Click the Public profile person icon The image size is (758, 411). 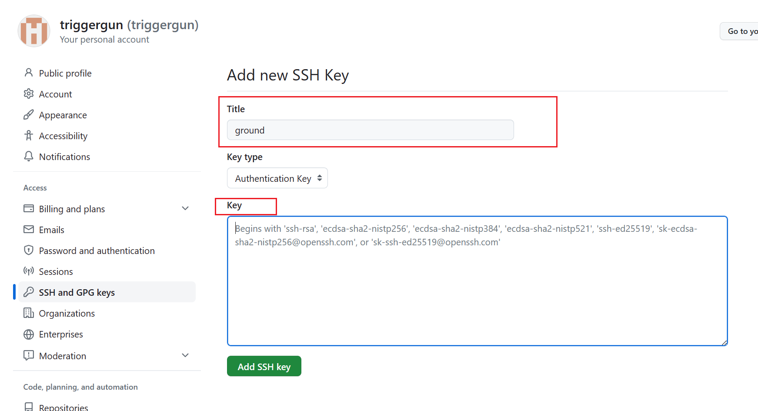click(x=29, y=73)
